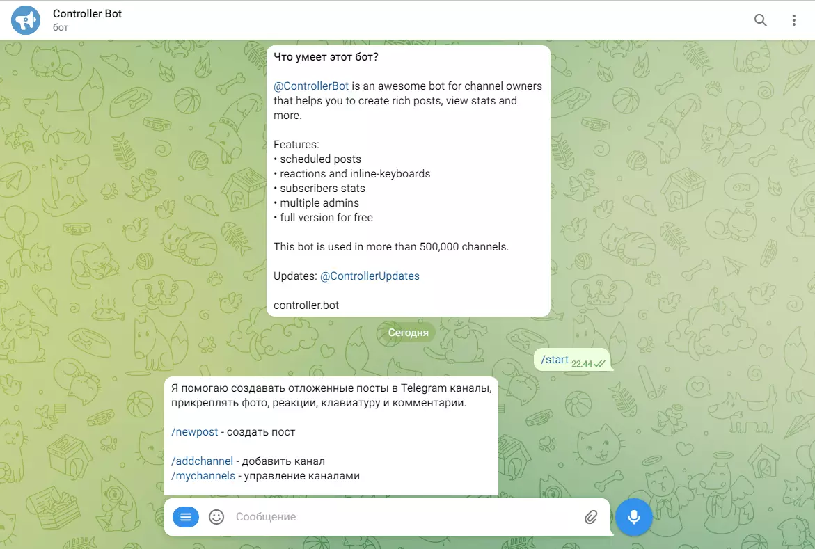Viewport: 815px width, 549px height.
Task: Open the three-dot more options menu
Action: tap(793, 20)
